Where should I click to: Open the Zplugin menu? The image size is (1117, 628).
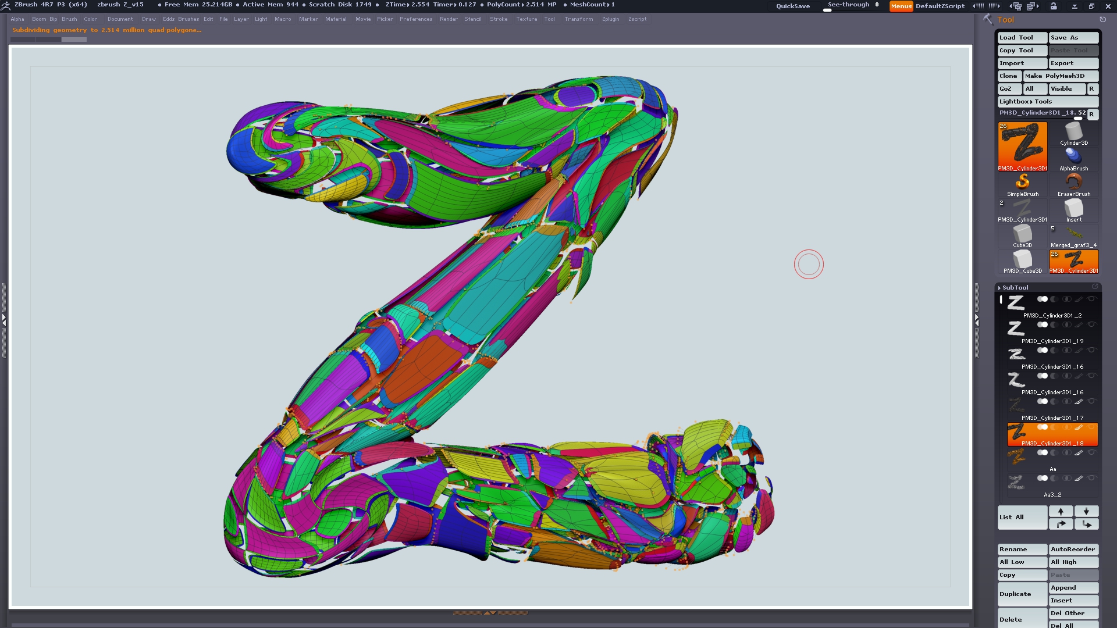tap(610, 19)
